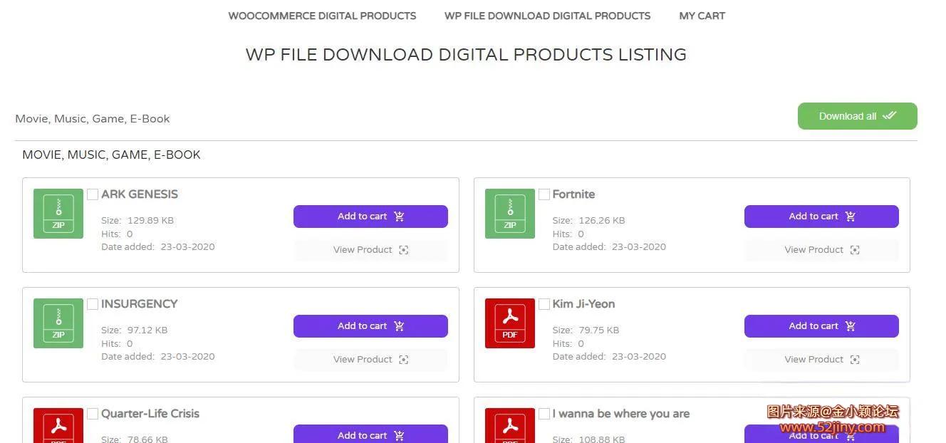Tick the Quarter-Life Crisis checkbox
This screenshot has width=946, height=443.
pos(93,414)
